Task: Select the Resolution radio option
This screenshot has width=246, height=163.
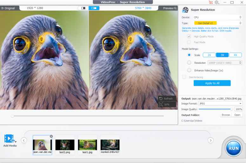Action: 189,63
